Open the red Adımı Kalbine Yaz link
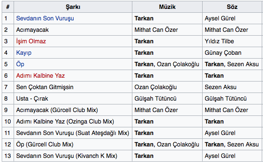This screenshot has width=263, height=163. point(40,76)
